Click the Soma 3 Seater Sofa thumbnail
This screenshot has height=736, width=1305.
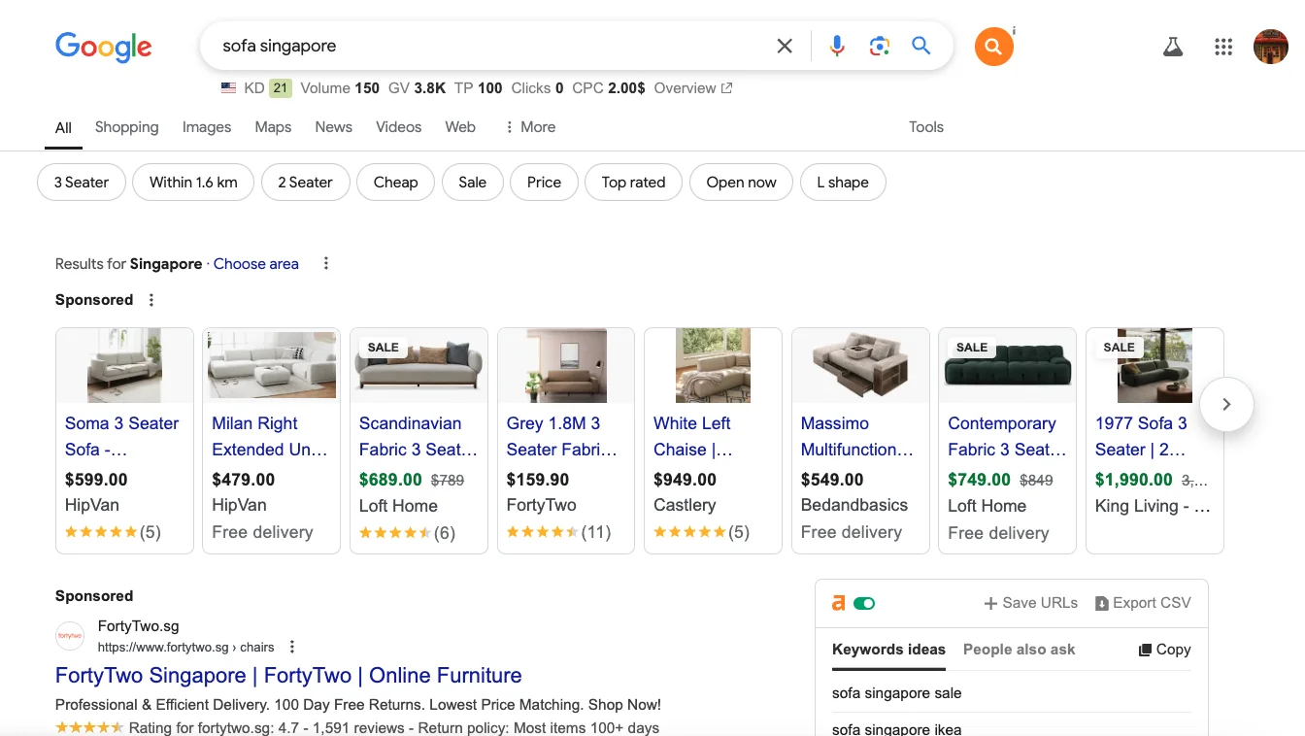[124, 366]
